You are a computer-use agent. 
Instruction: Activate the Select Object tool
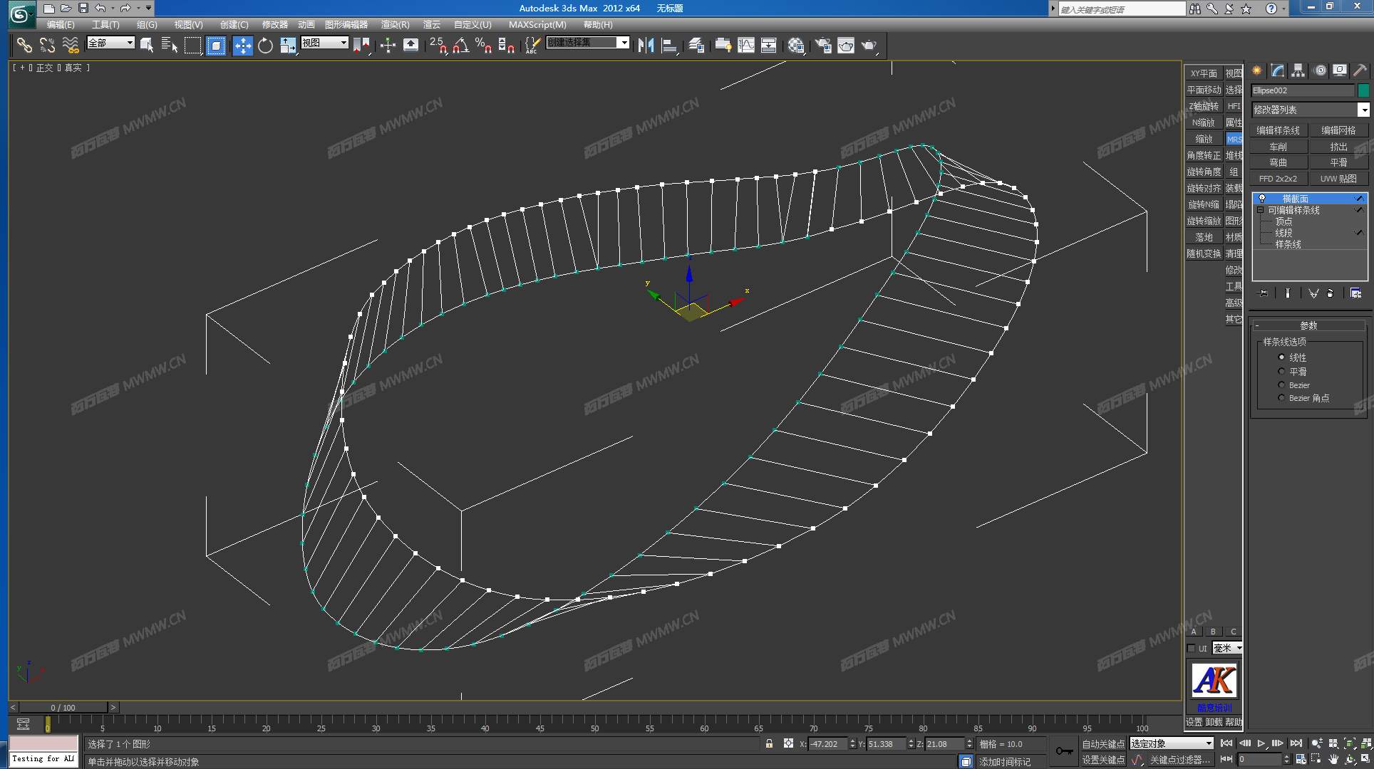point(147,45)
